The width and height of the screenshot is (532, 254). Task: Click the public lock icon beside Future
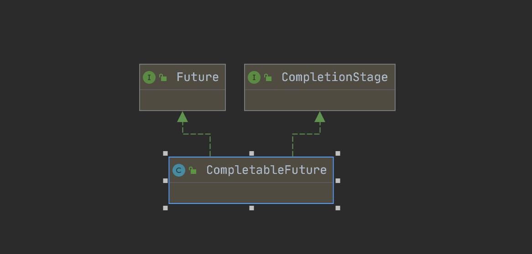coord(163,77)
